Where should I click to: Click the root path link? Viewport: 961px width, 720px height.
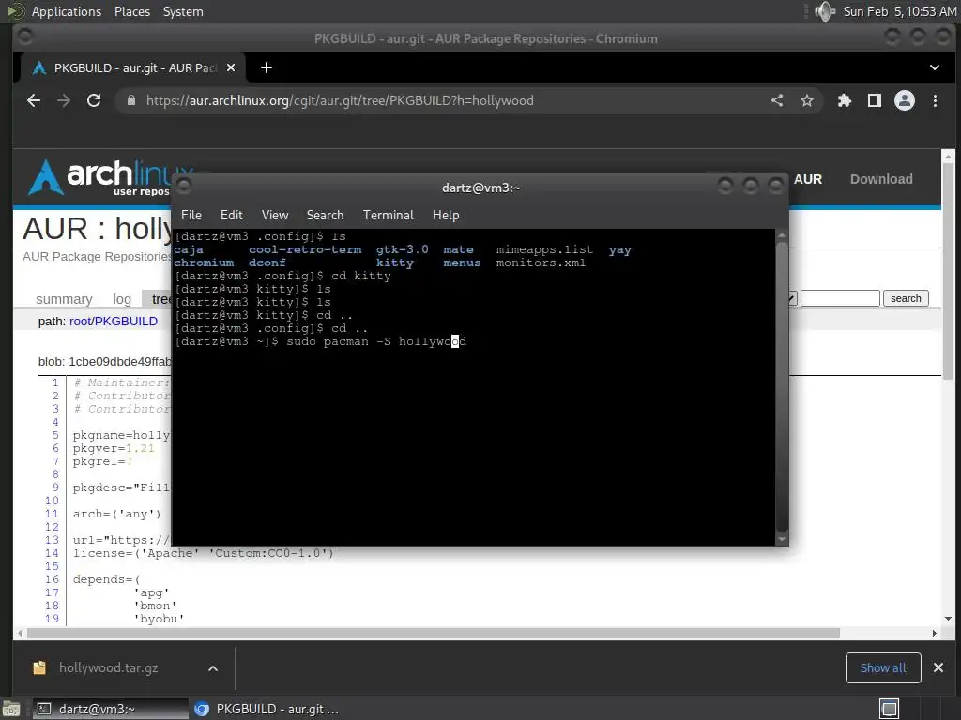pyautogui.click(x=81, y=321)
